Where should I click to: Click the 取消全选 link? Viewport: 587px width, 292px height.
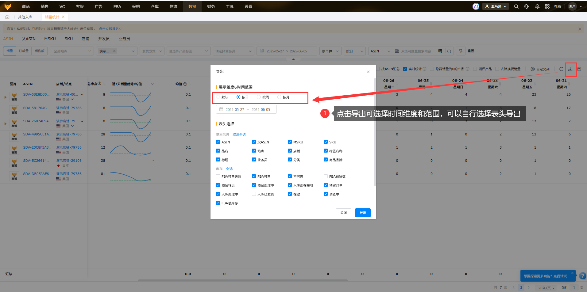(239, 135)
